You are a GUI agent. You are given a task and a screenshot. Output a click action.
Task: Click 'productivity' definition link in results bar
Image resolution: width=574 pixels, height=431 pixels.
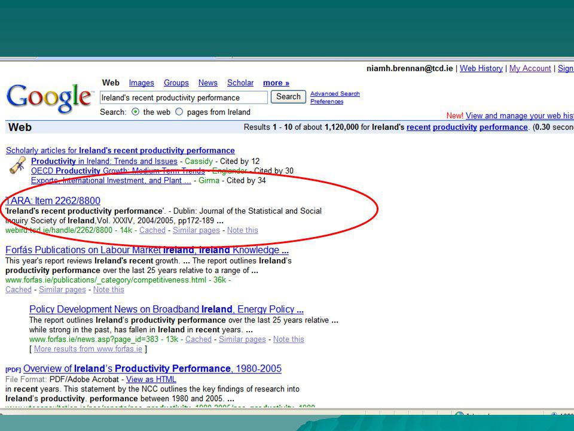[x=455, y=127]
